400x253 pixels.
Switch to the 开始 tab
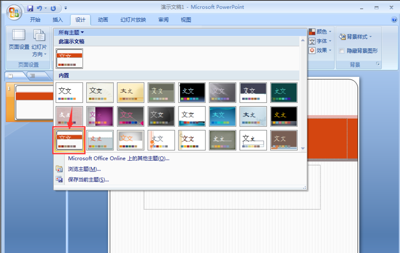35,20
